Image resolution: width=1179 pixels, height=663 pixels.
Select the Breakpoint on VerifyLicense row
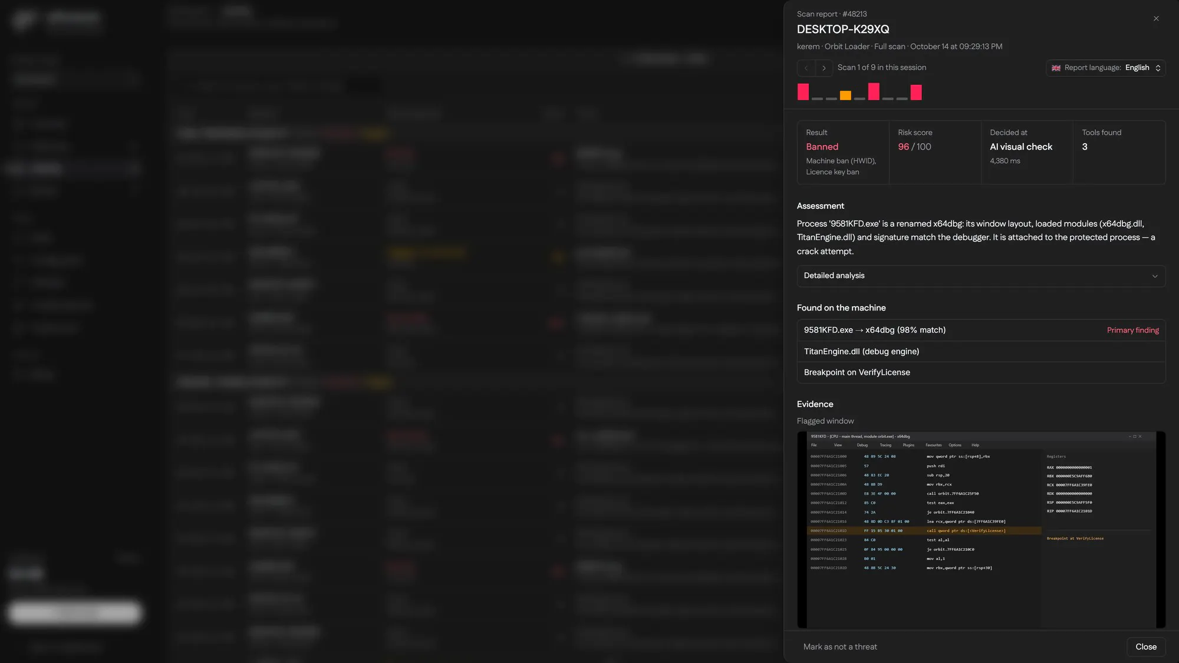pos(981,372)
